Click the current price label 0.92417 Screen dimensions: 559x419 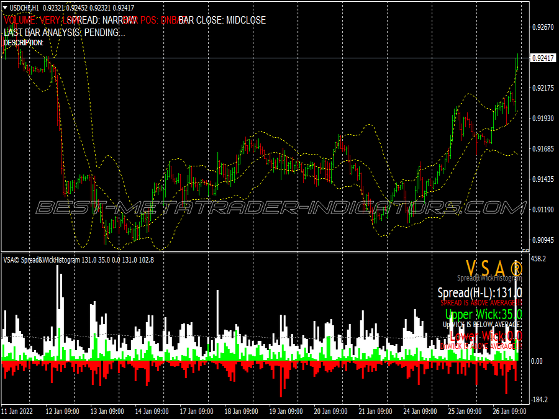[543, 58]
